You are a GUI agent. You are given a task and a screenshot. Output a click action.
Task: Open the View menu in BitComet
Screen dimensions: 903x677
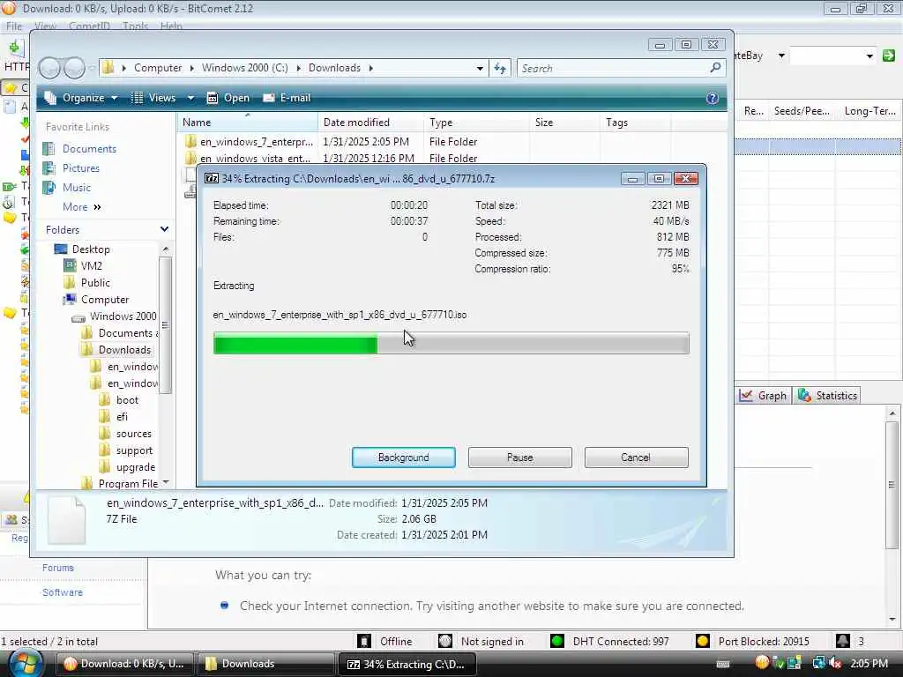46,26
